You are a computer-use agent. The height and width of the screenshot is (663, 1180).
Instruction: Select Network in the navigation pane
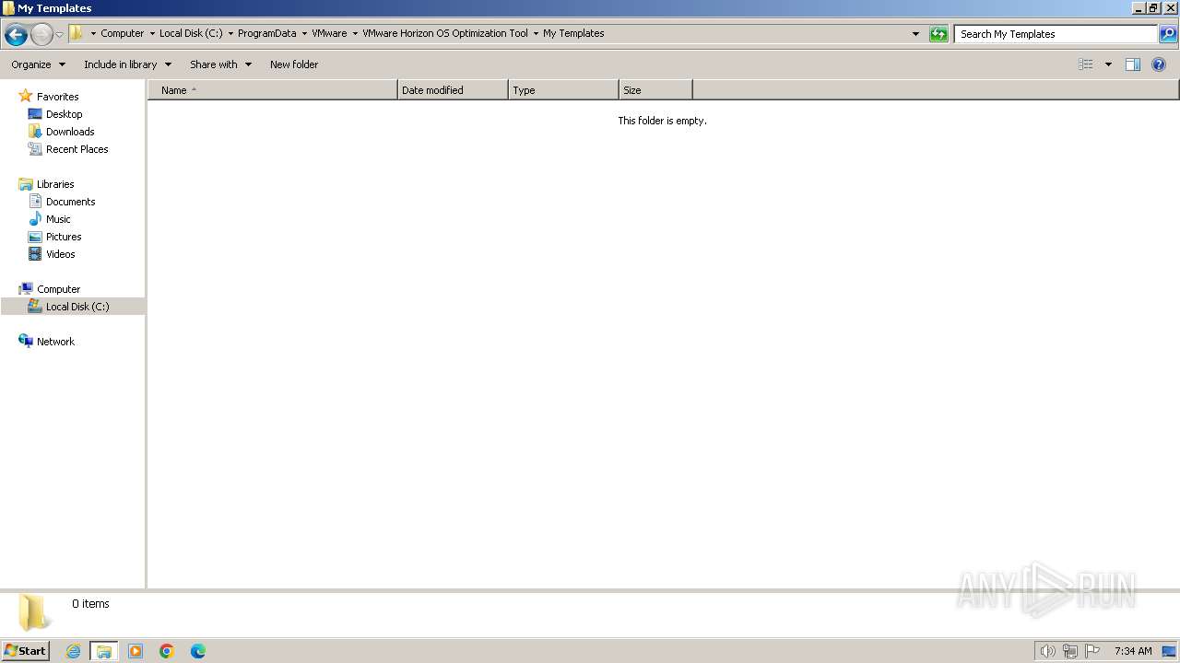click(x=55, y=342)
